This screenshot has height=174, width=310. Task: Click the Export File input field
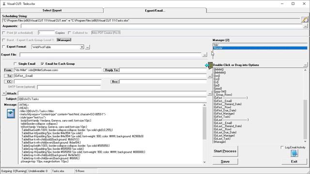tap(110, 55)
